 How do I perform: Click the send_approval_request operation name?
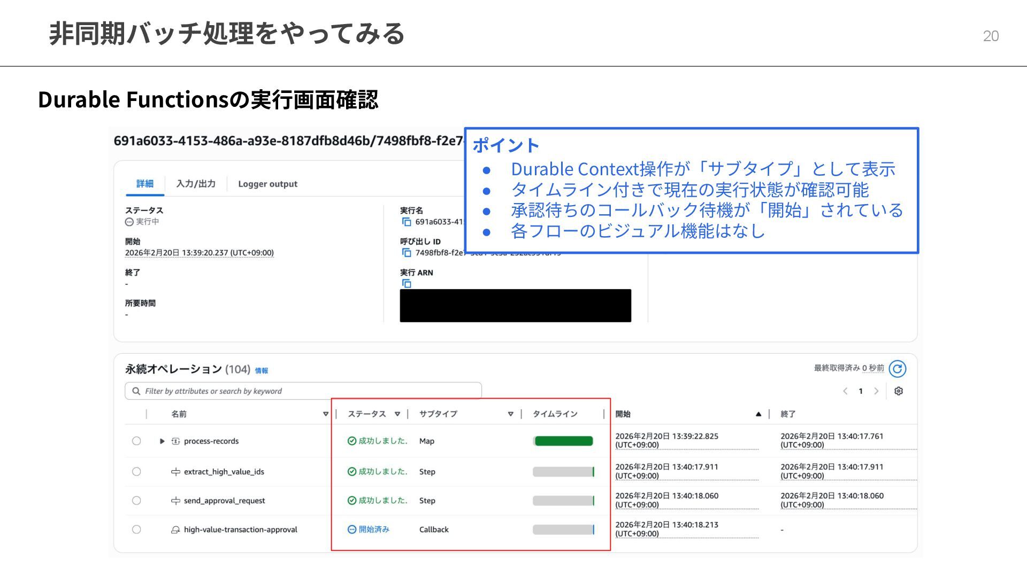[224, 501]
